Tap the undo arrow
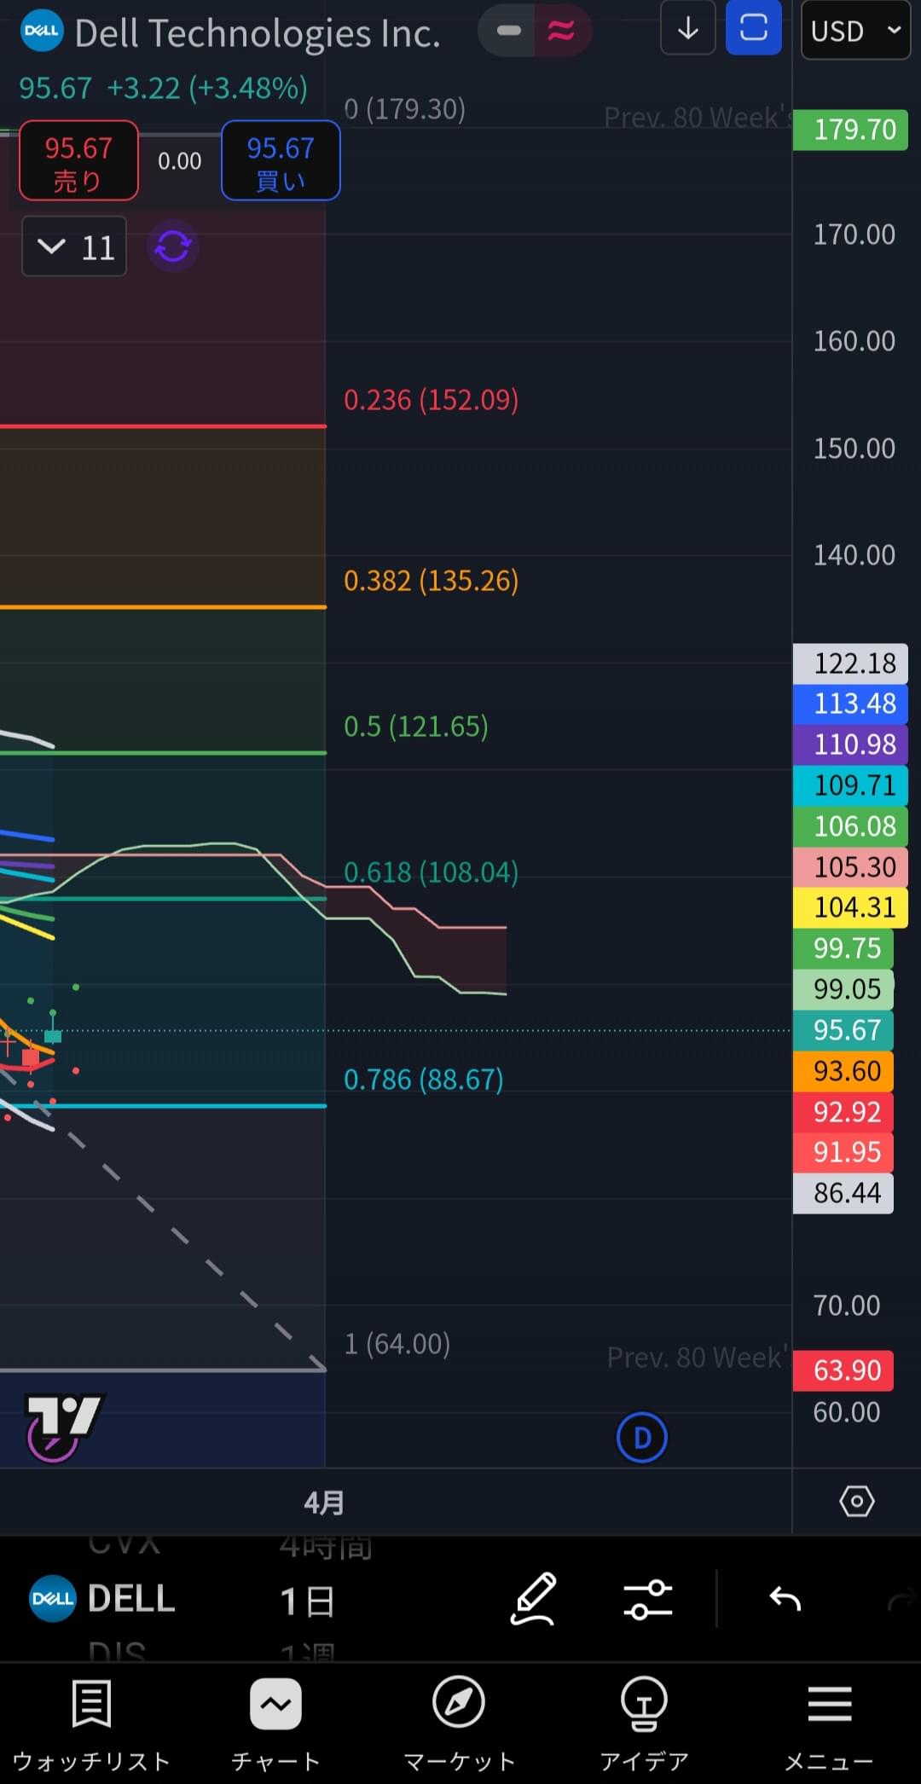This screenshot has width=921, height=1784. tap(785, 1599)
